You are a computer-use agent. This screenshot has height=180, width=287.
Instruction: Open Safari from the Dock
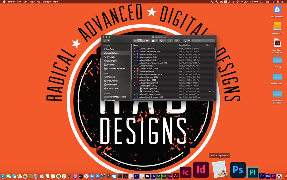3,176
